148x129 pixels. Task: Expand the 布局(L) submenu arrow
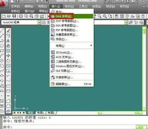91,45
